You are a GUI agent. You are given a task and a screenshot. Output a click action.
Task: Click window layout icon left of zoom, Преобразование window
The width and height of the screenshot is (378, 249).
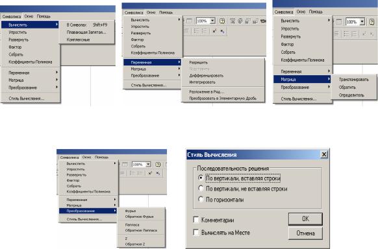(125, 165)
